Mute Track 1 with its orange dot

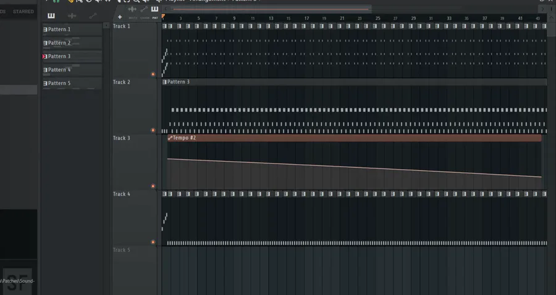(x=153, y=74)
